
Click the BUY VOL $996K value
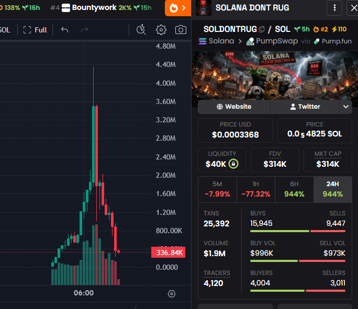pyautogui.click(x=262, y=253)
